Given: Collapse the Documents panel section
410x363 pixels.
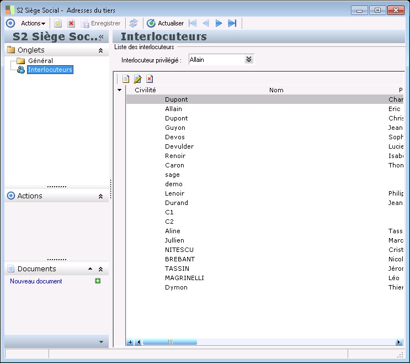Looking at the screenshot, I should click(100, 269).
